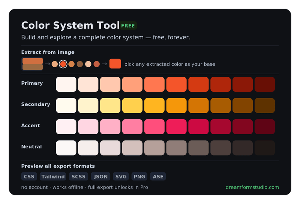Click the Color System Tool heading
This screenshot has height=204, width=300.
(x=70, y=25)
